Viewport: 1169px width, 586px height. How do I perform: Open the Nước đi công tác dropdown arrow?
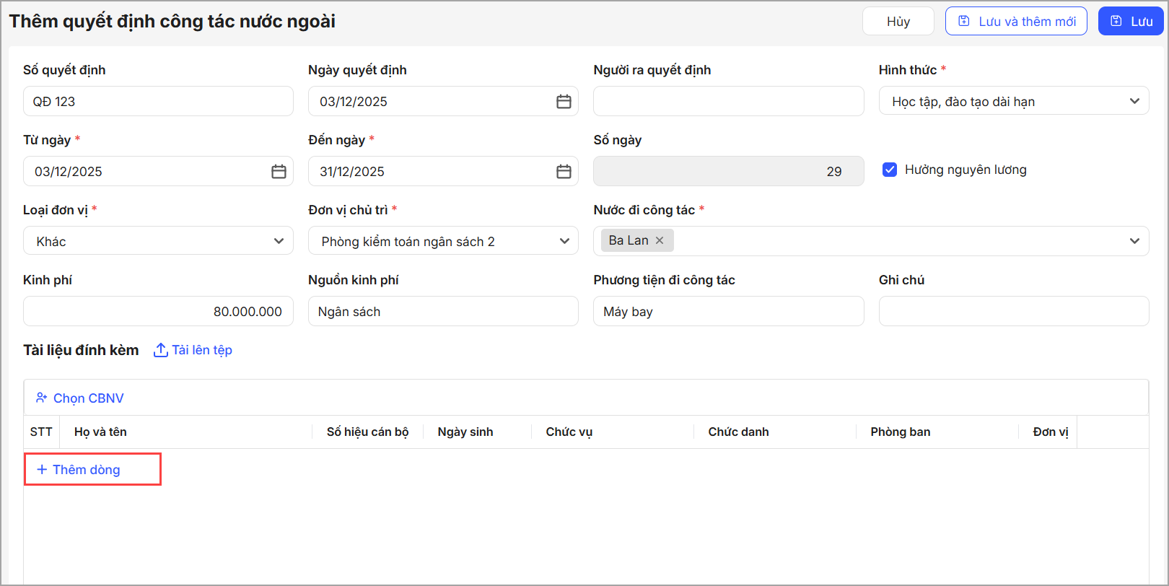tap(1134, 241)
